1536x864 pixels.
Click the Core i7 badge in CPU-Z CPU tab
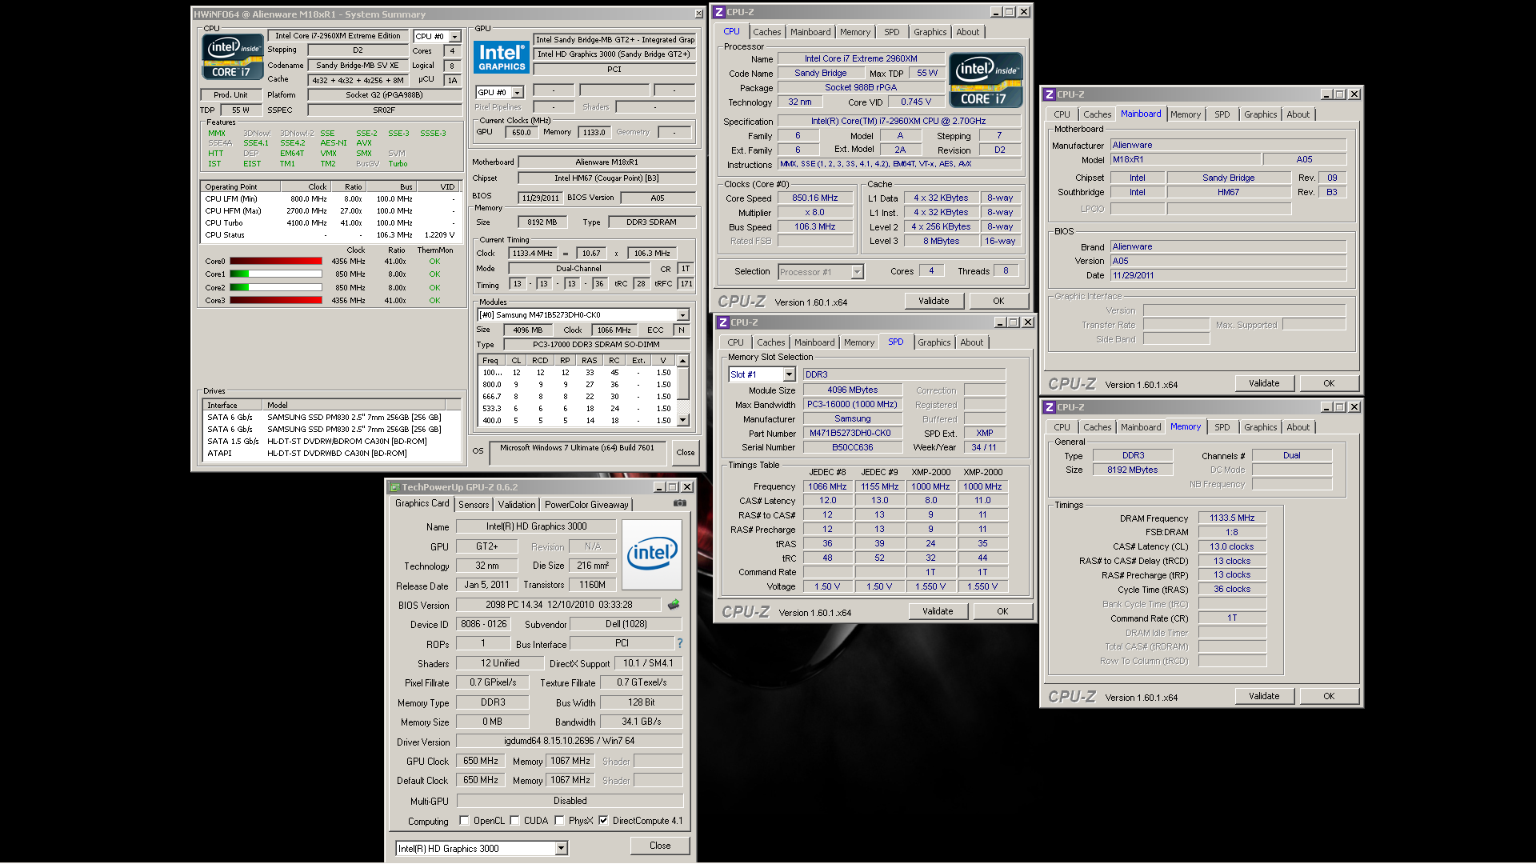pos(986,80)
